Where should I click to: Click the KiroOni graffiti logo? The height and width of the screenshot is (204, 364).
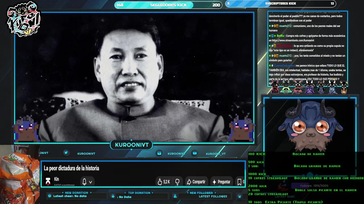23,19
